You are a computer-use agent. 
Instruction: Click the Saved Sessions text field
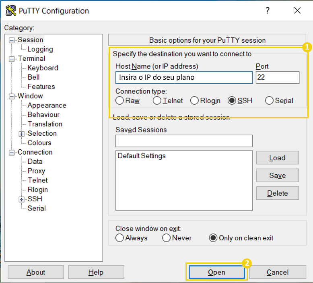(x=184, y=141)
